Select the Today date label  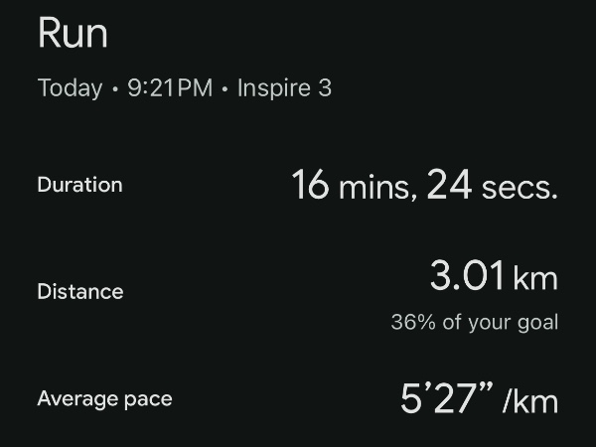(70, 88)
